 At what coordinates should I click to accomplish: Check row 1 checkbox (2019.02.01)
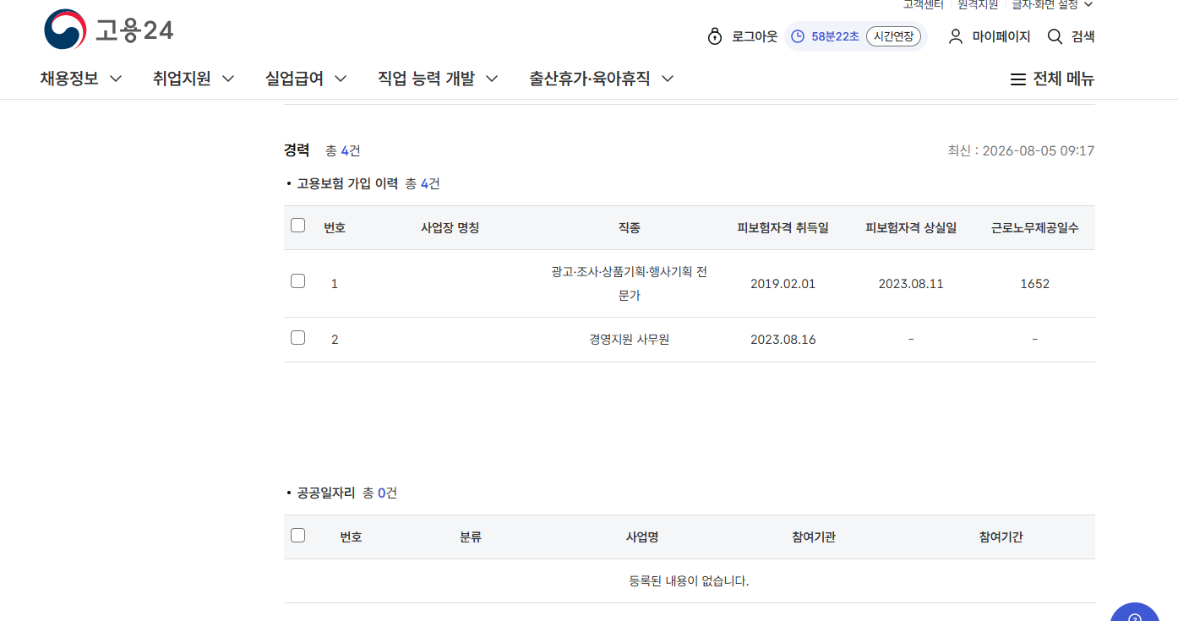pyautogui.click(x=297, y=281)
